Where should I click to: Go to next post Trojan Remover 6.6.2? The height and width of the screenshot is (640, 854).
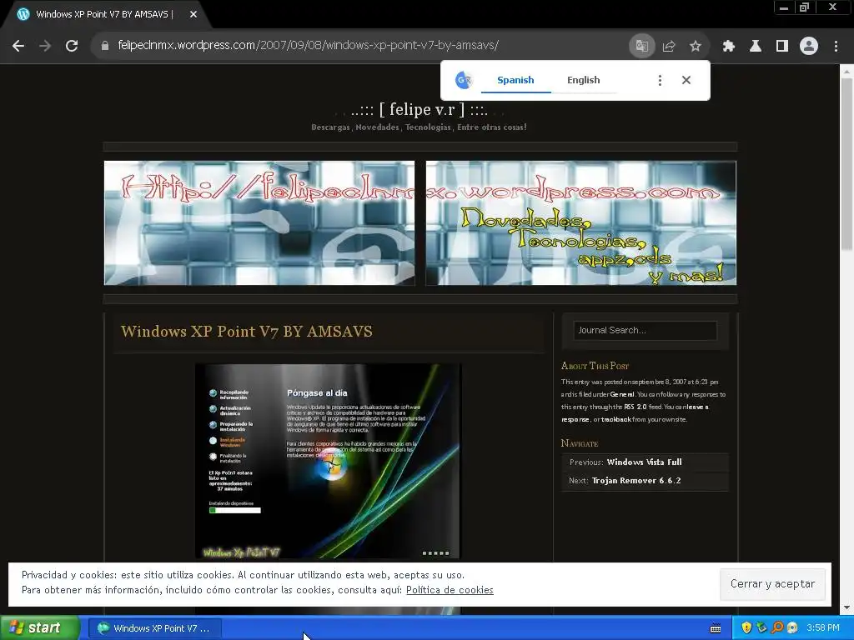tap(636, 481)
